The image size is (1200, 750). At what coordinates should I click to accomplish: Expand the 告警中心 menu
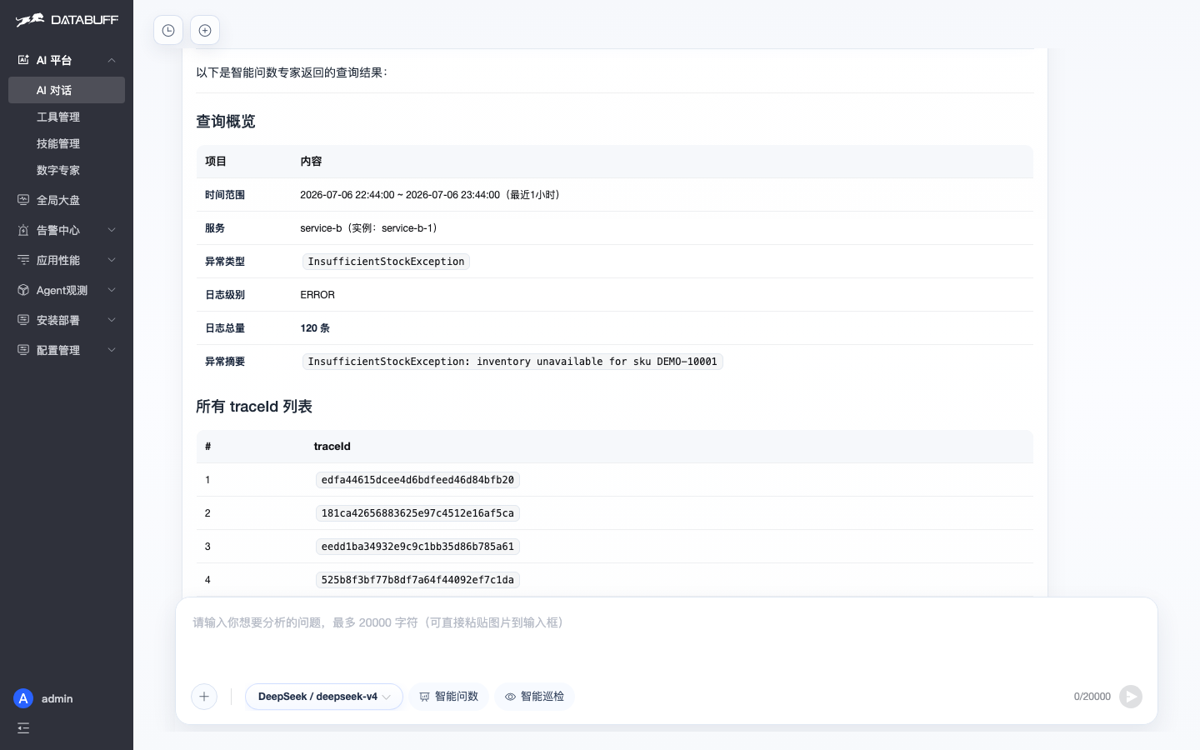coord(67,230)
